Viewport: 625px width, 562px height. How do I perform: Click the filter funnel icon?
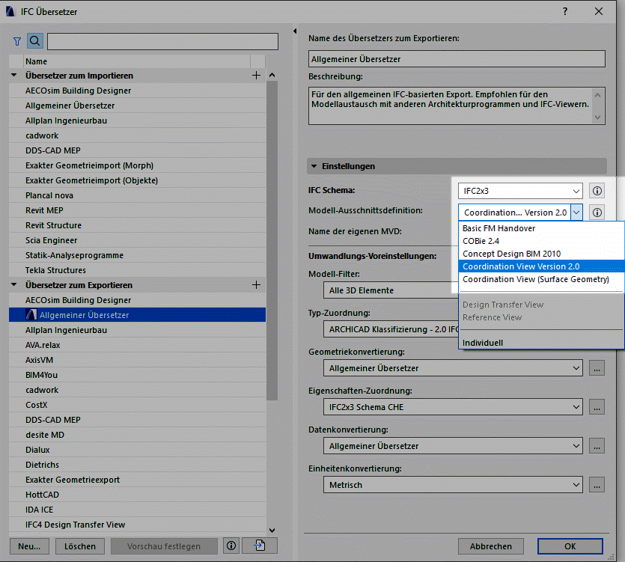pos(16,41)
